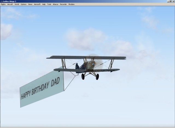Click the Golden Wings 3 title bar icon
Screen dimensions: 175x128
[x=1, y=1]
